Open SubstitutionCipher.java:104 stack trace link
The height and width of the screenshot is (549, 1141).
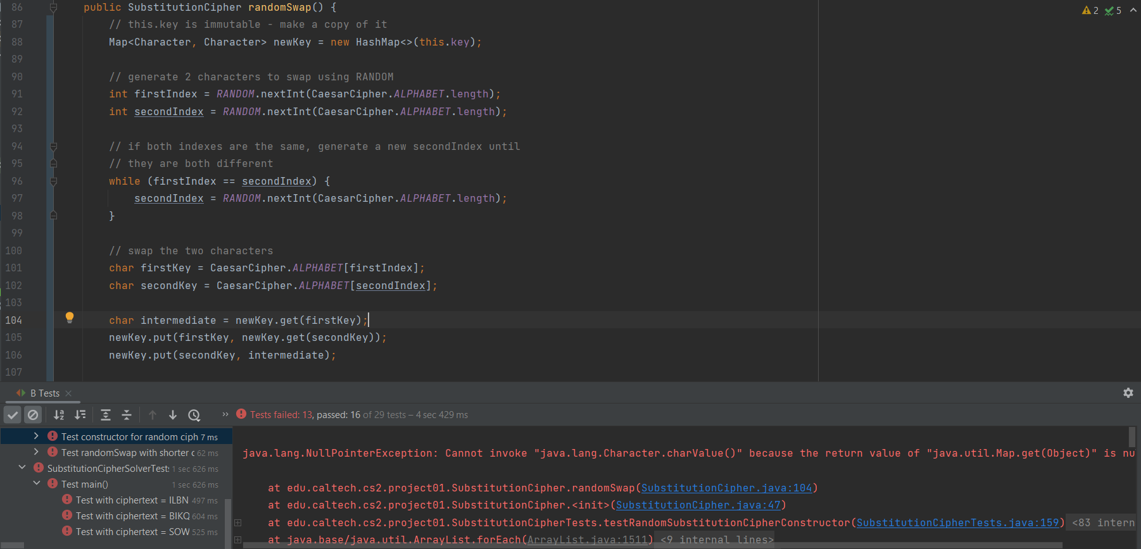726,488
